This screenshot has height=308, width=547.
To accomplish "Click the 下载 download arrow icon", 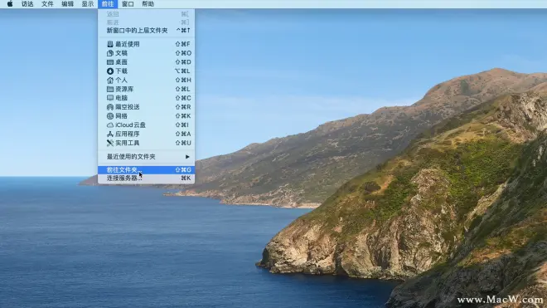I will 110,71.
